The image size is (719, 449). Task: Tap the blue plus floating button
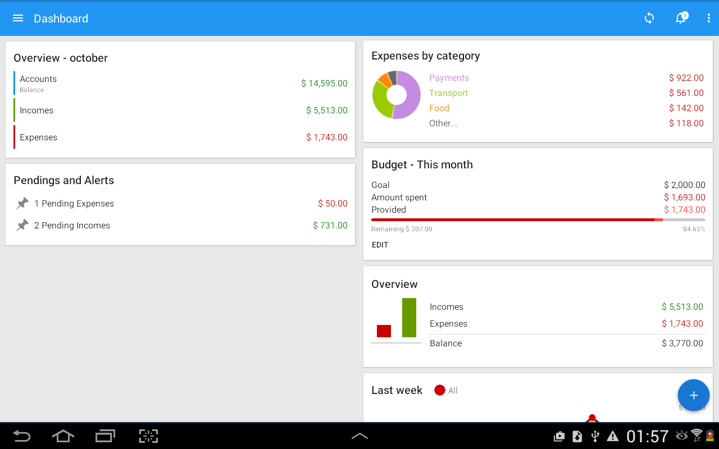(694, 395)
